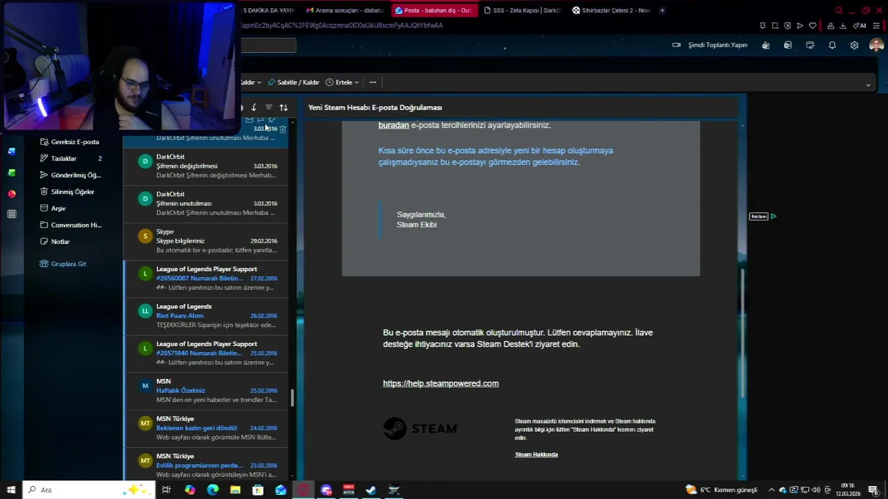Open Steam from the taskbar
The height and width of the screenshot is (499, 888).
tap(371, 490)
